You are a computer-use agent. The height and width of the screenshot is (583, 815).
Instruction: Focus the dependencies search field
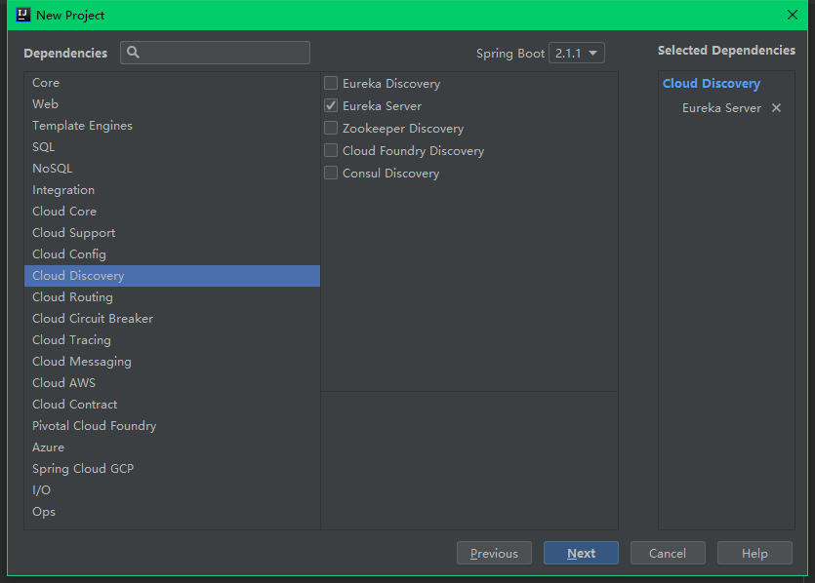point(215,53)
